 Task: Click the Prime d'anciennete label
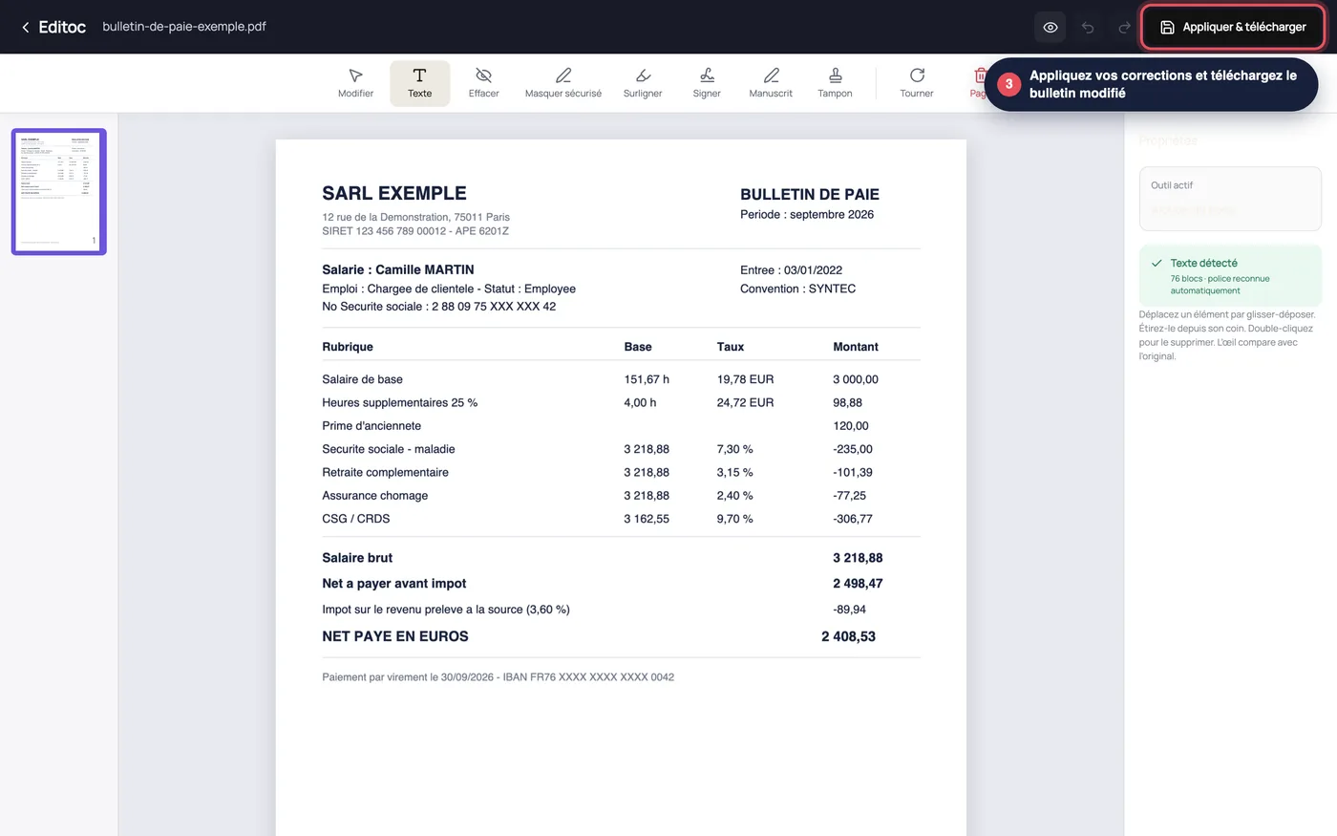371,426
